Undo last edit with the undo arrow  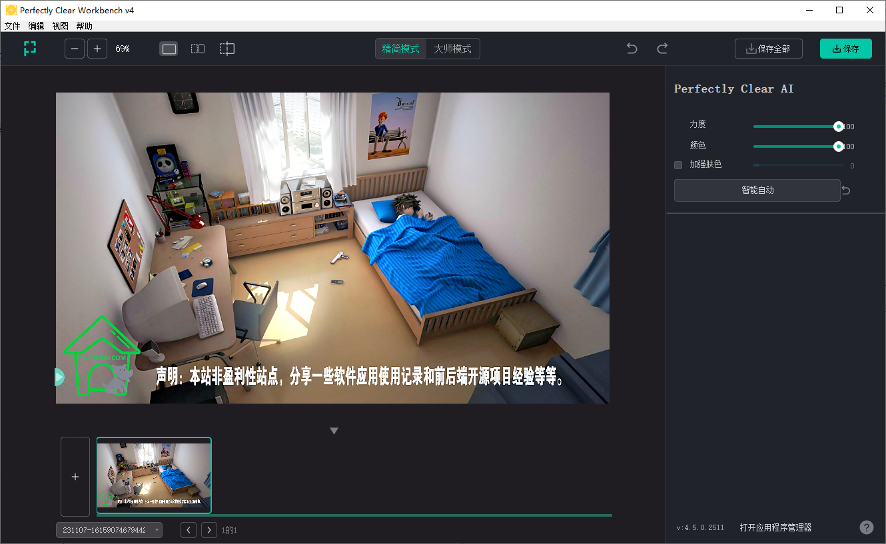tap(632, 49)
